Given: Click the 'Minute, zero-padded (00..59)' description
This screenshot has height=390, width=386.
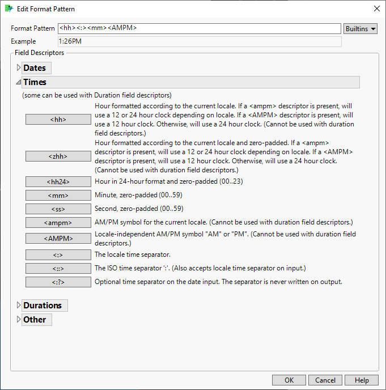Looking at the screenshot, I should pos(138,195).
